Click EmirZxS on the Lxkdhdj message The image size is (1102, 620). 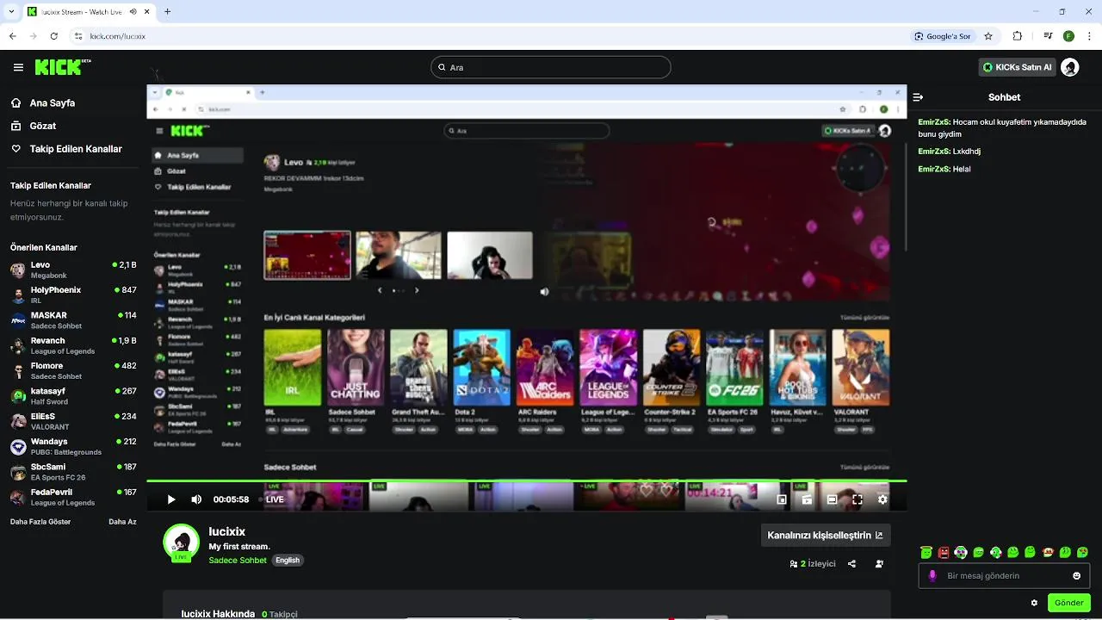pos(933,152)
